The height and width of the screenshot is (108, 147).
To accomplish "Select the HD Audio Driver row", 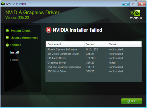I will click(x=94, y=58).
